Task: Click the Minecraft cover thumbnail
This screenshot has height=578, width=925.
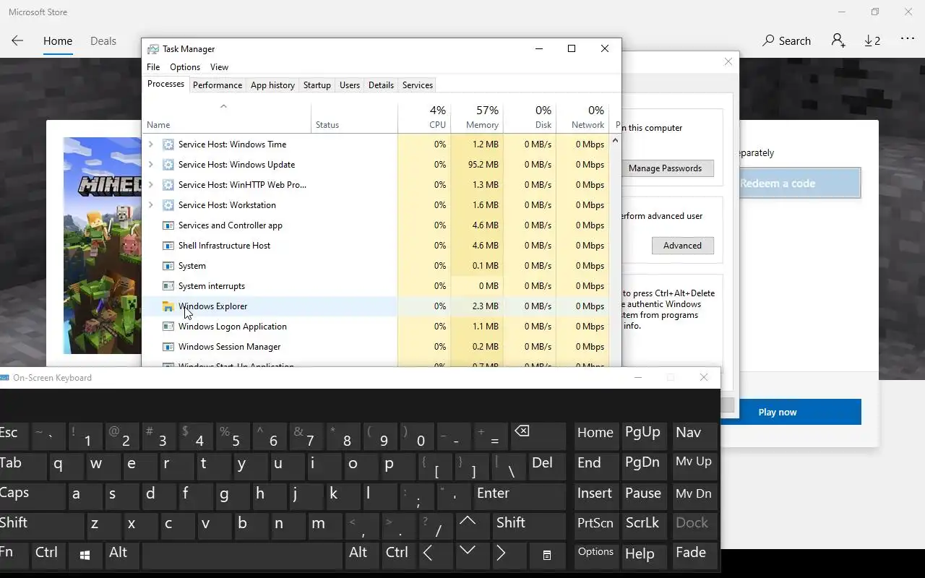Action: point(102,246)
